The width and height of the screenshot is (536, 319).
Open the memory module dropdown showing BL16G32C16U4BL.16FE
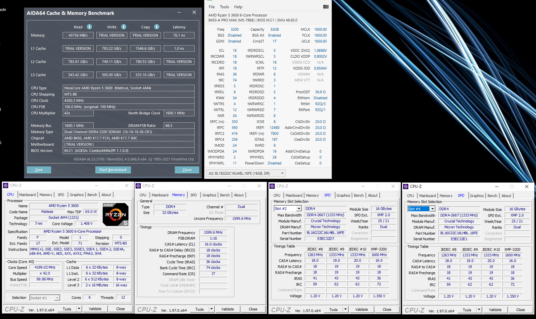tap(246, 173)
